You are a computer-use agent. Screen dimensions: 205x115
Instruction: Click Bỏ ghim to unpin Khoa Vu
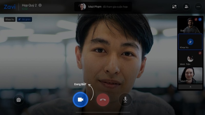click(25, 19)
